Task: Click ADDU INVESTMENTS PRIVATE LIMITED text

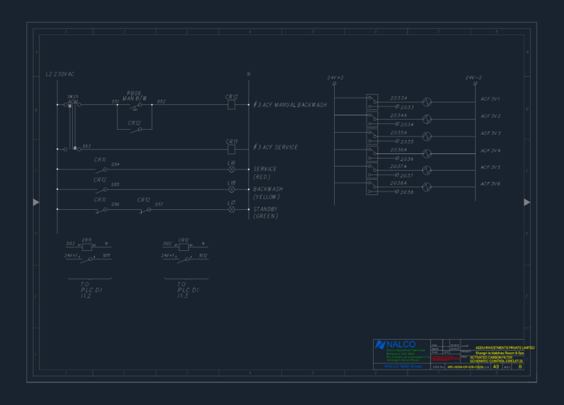Action: coord(505,348)
